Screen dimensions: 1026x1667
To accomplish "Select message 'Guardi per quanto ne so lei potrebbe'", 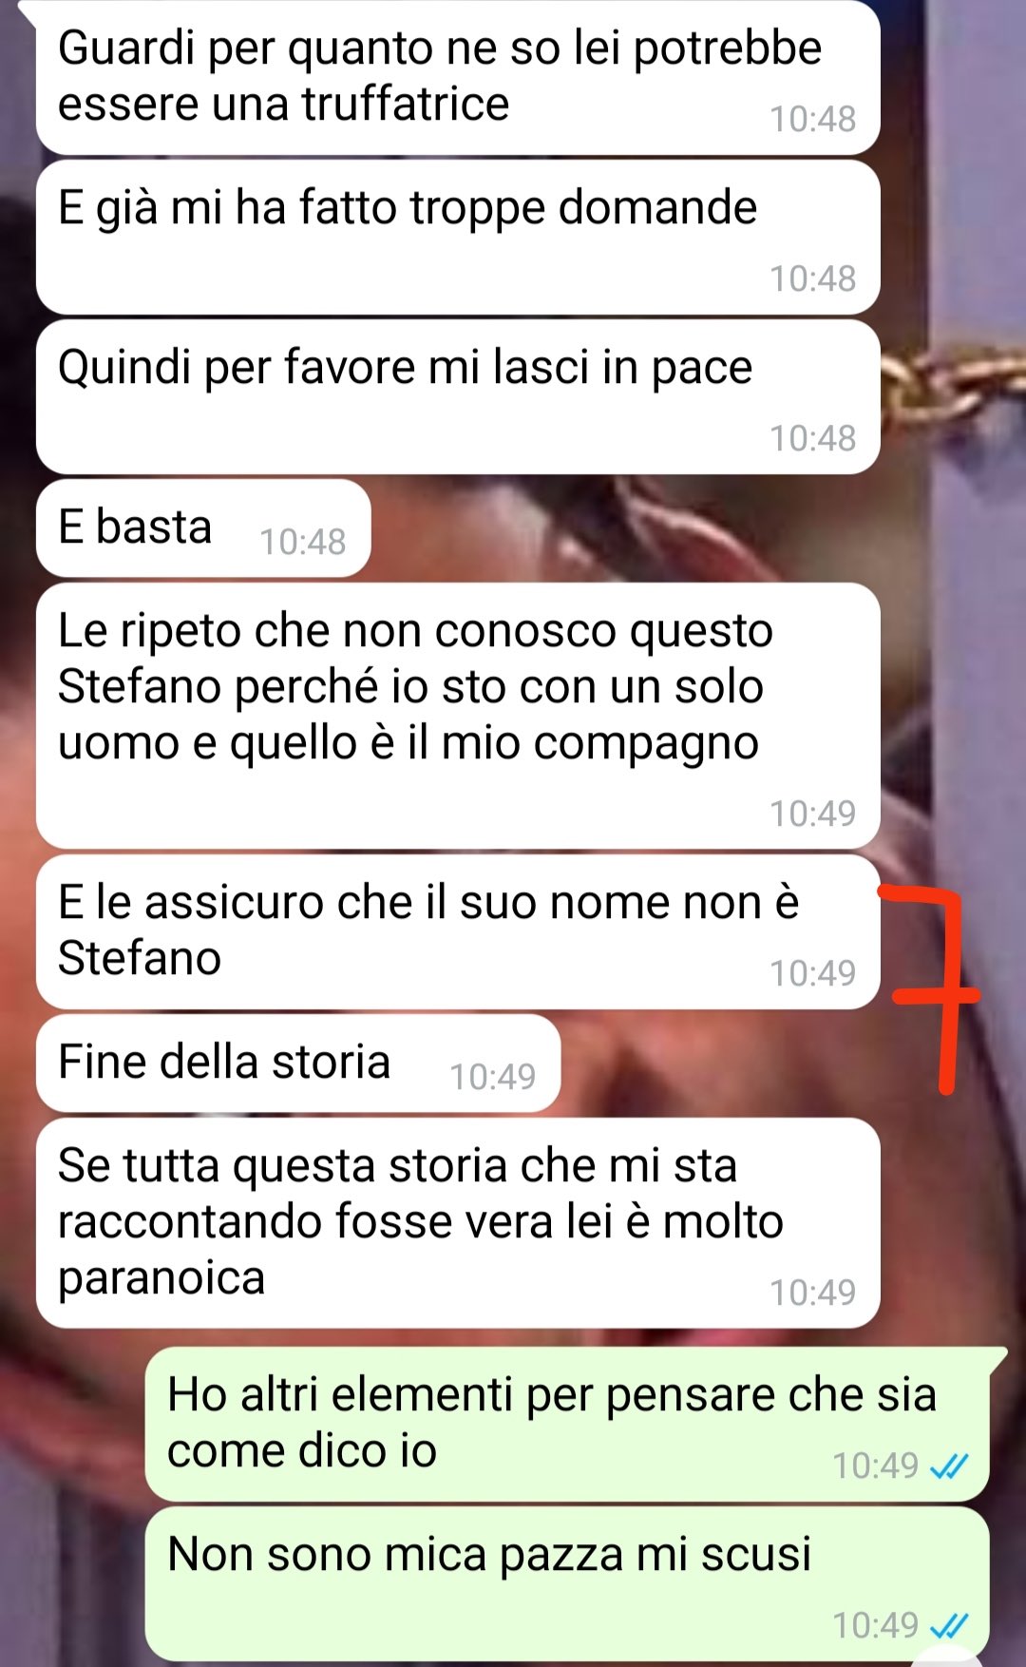I will click(458, 78).
